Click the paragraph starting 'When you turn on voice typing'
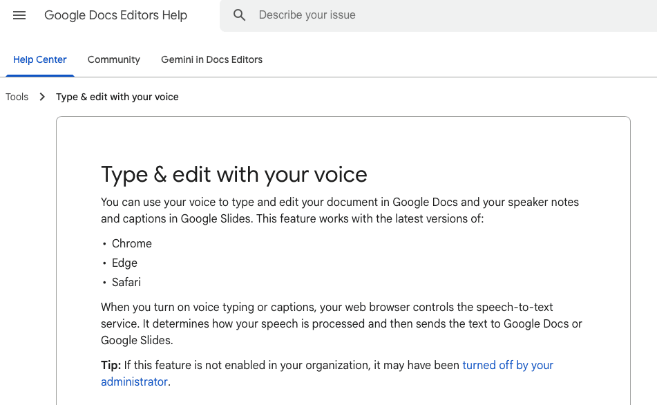 tap(341, 323)
